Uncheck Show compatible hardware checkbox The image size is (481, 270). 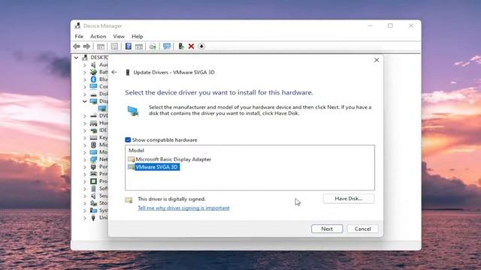128,140
